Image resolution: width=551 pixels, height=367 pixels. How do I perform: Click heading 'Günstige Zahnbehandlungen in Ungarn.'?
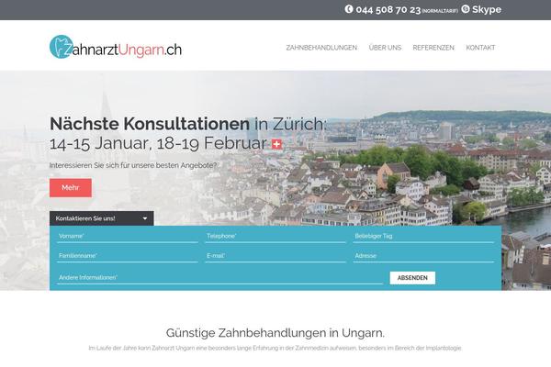click(275, 332)
